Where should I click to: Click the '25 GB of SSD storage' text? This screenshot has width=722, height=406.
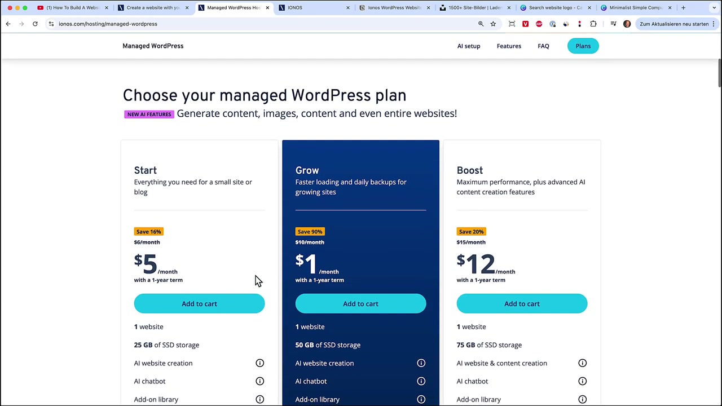[166, 345]
